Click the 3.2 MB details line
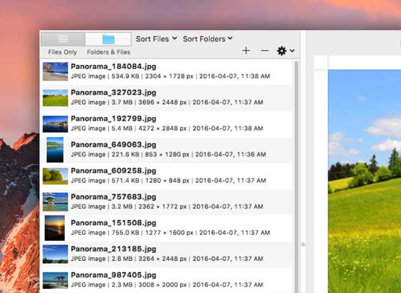 pyautogui.click(x=166, y=207)
